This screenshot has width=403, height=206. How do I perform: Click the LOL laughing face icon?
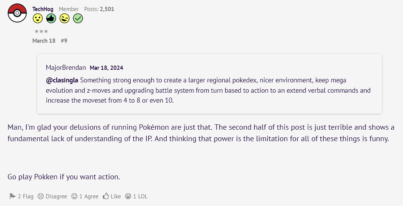128,196
